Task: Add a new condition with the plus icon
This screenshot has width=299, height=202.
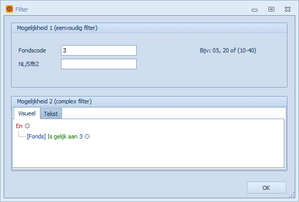Action: [x=27, y=126]
